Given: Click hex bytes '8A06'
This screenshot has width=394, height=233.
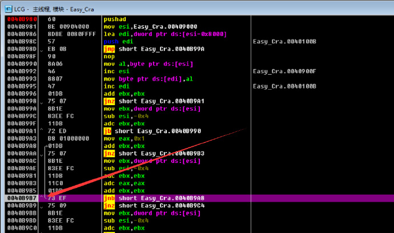Looking at the screenshot, I should (x=55, y=64).
